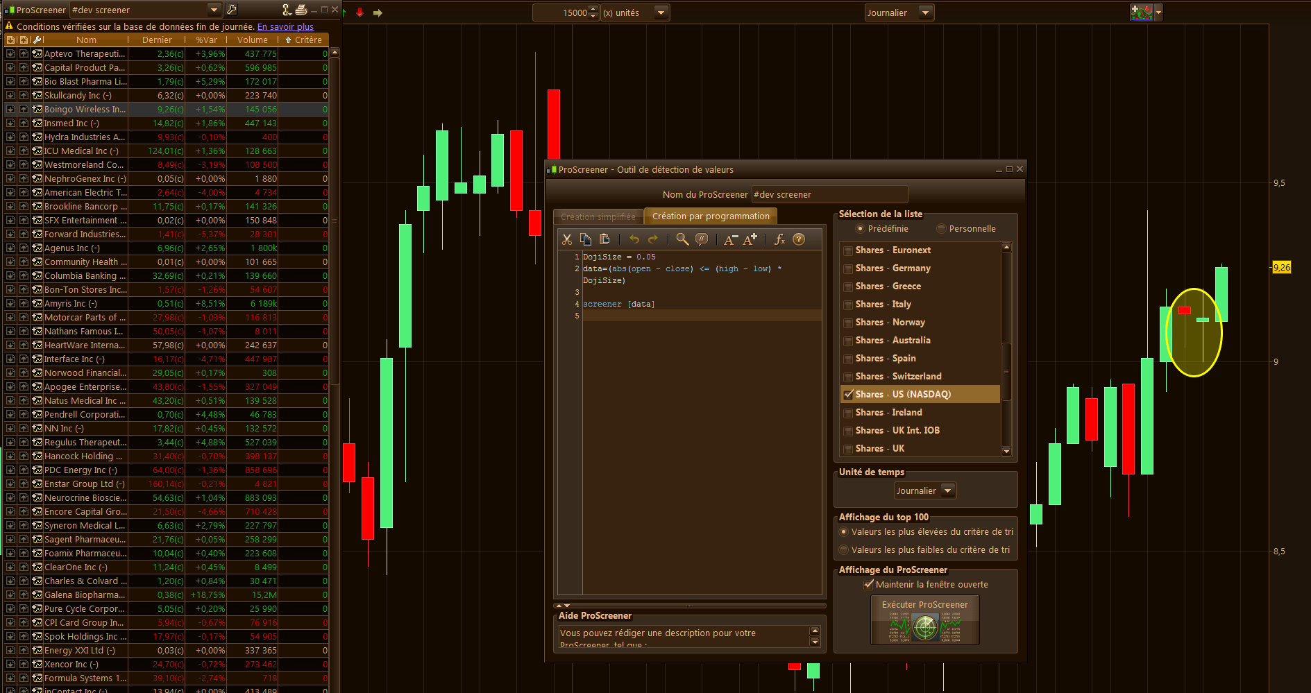Image resolution: width=1311 pixels, height=693 pixels.
Task: Click the down-arrow icon in list header
Action: click(11, 40)
